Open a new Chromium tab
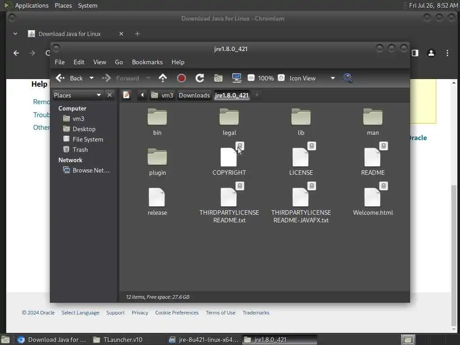Image resolution: width=460 pixels, height=345 pixels. pos(137,34)
